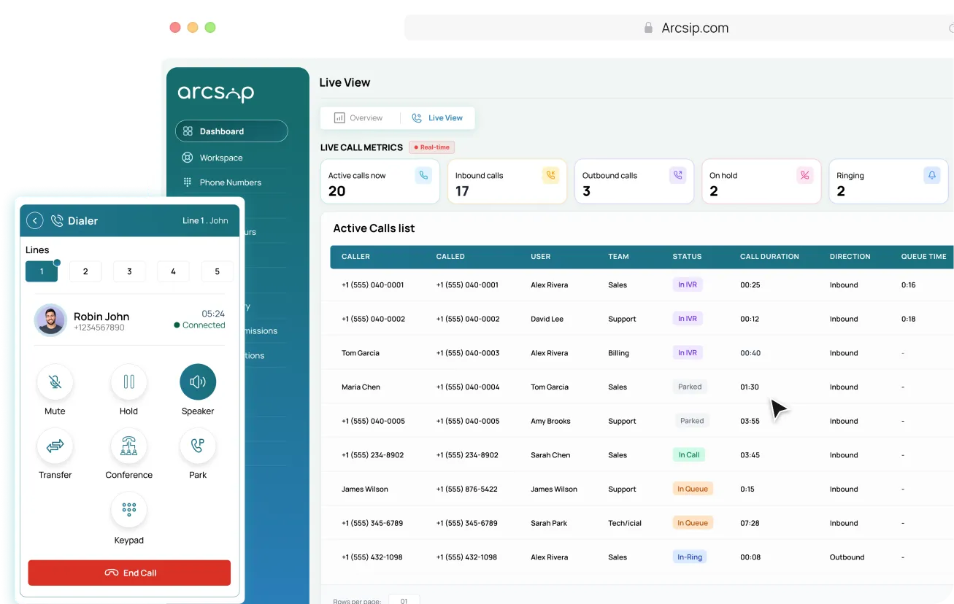The width and height of the screenshot is (954, 604).
Task: Click the In-Ring status badge
Action: point(690,557)
